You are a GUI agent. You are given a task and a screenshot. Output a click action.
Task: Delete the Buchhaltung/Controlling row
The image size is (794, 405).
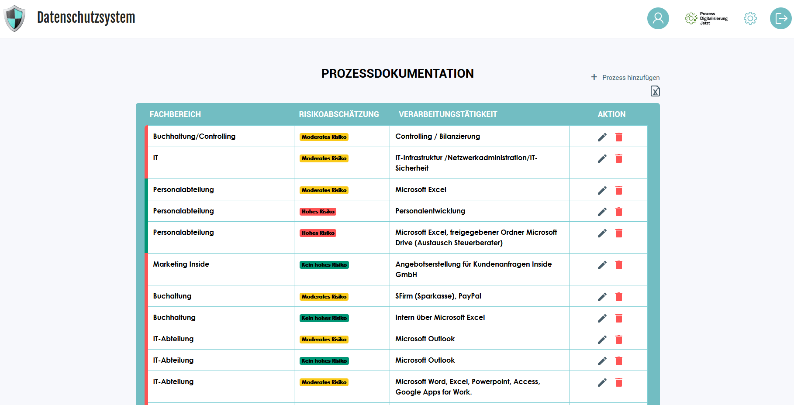point(619,137)
